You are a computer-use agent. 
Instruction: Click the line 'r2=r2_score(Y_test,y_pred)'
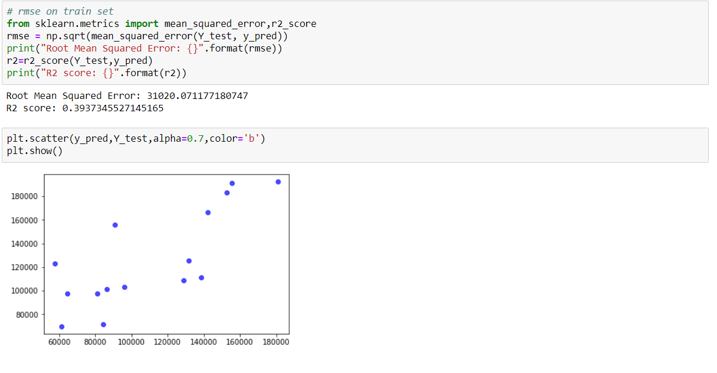click(x=80, y=60)
